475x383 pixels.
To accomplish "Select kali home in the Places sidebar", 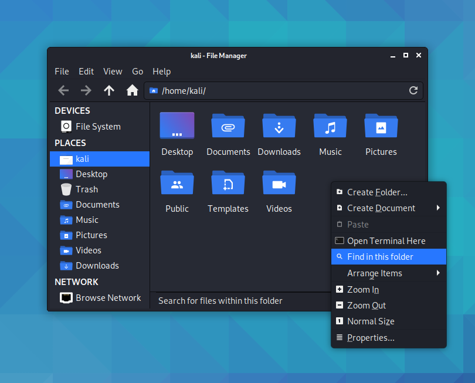I will pyautogui.click(x=100, y=159).
